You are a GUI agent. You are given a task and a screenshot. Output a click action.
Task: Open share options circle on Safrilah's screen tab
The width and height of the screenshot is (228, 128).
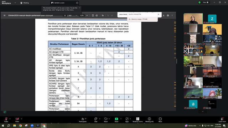point(77,3)
